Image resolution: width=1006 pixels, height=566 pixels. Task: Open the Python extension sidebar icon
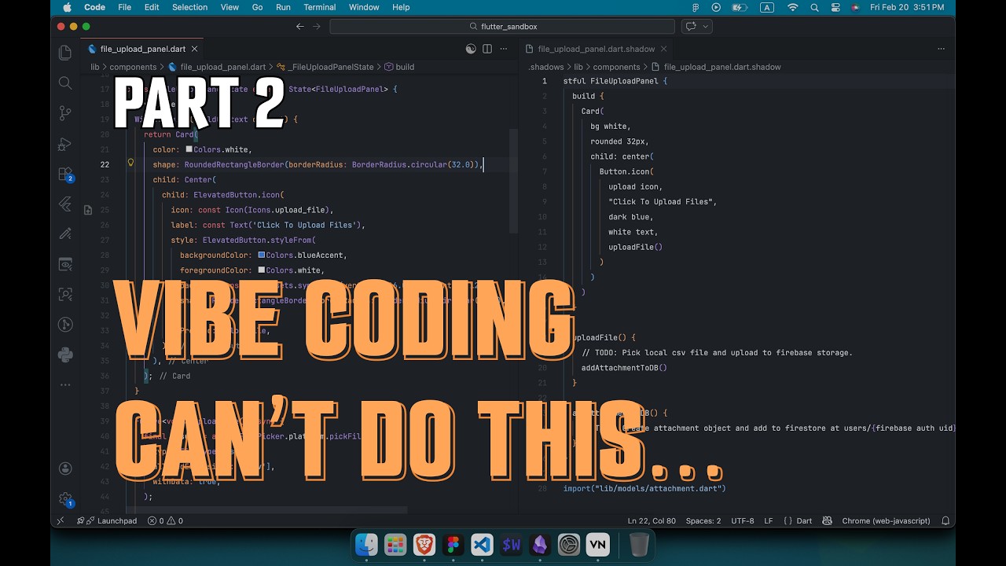[65, 355]
